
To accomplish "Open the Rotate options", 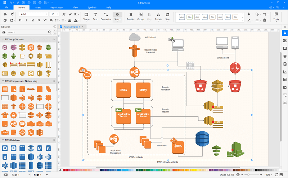I will click(x=158, y=16).
